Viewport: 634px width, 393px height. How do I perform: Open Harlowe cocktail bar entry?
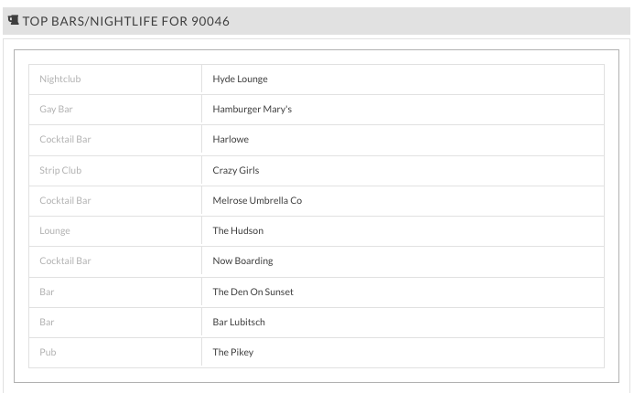(231, 139)
